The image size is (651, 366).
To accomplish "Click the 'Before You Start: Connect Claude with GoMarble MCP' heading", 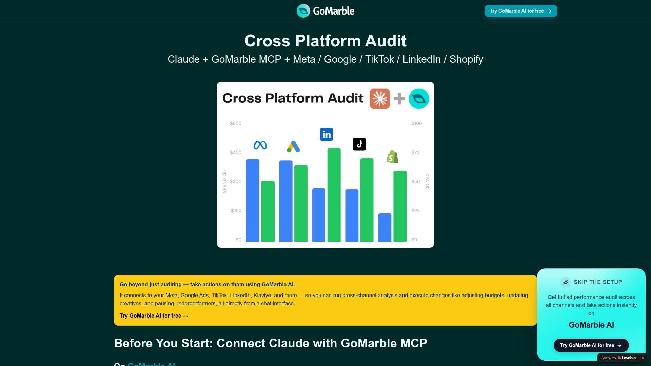I will coord(271,343).
